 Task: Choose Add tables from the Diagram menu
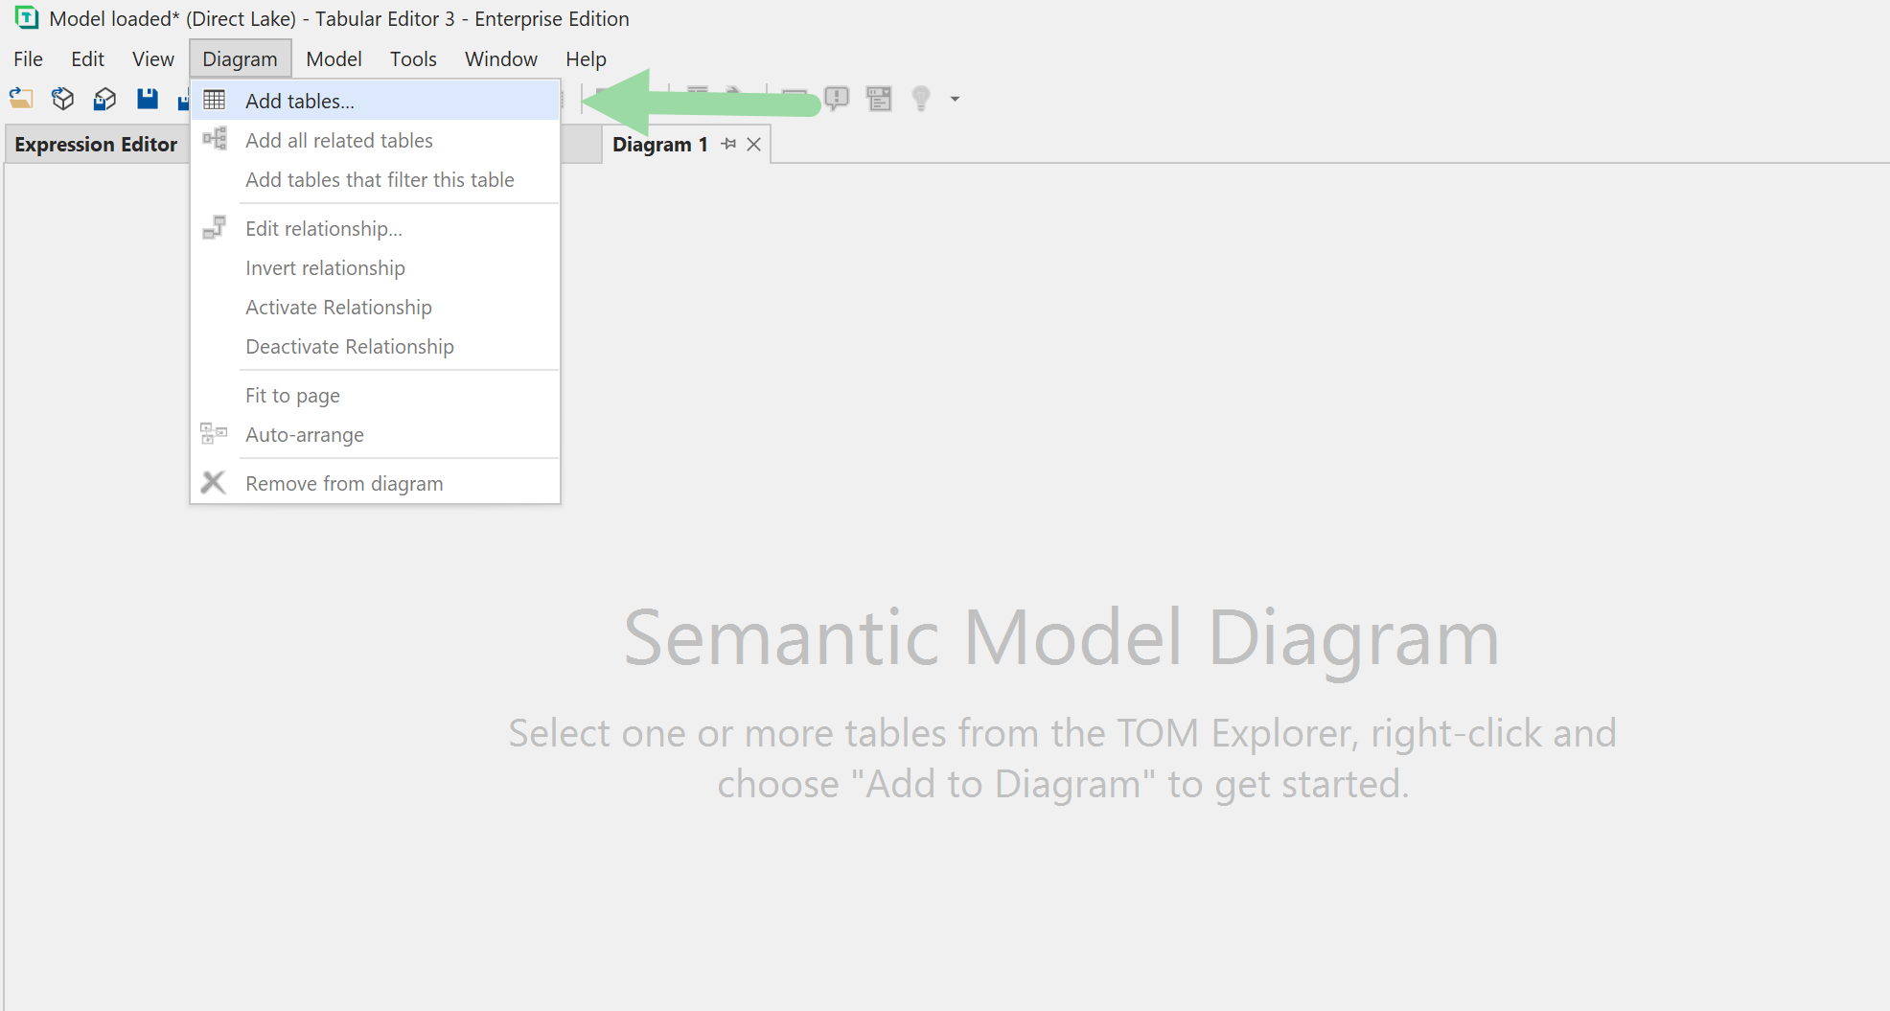tap(300, 100)
